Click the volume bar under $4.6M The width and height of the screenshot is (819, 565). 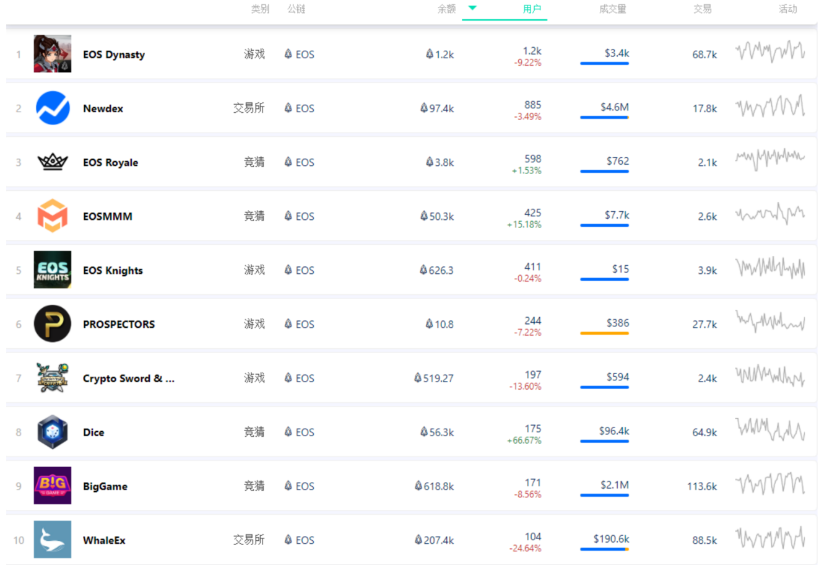604,117
